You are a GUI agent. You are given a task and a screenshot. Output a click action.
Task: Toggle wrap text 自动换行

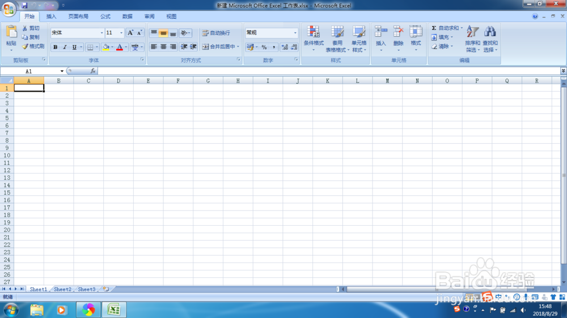(x=216, y=33)
